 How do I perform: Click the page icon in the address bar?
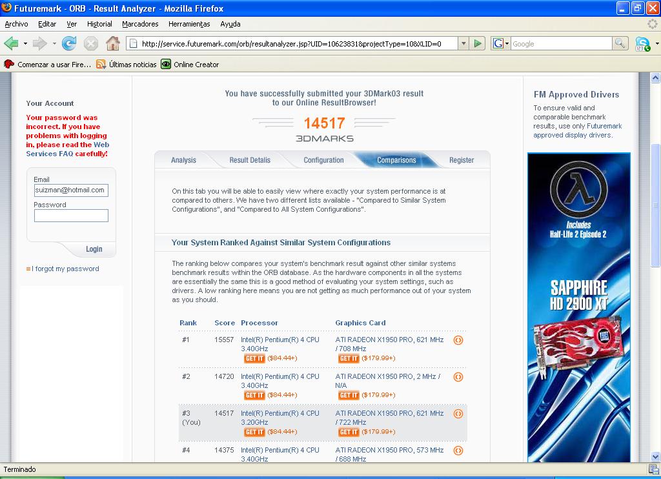click(133, 43)
